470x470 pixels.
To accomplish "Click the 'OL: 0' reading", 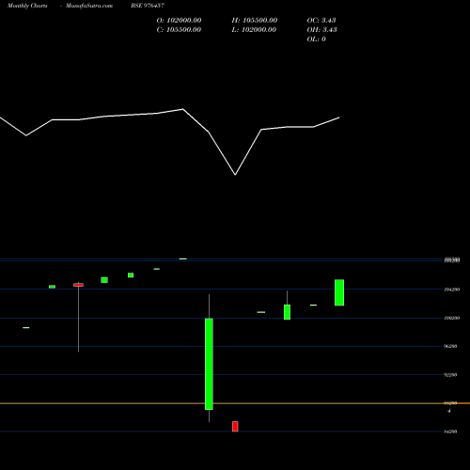I will (316, 39).
